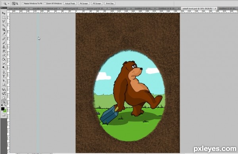Select the Rectangular Marquee tool
The height and width of the screenshot is (154, 238).
point(4,17)
